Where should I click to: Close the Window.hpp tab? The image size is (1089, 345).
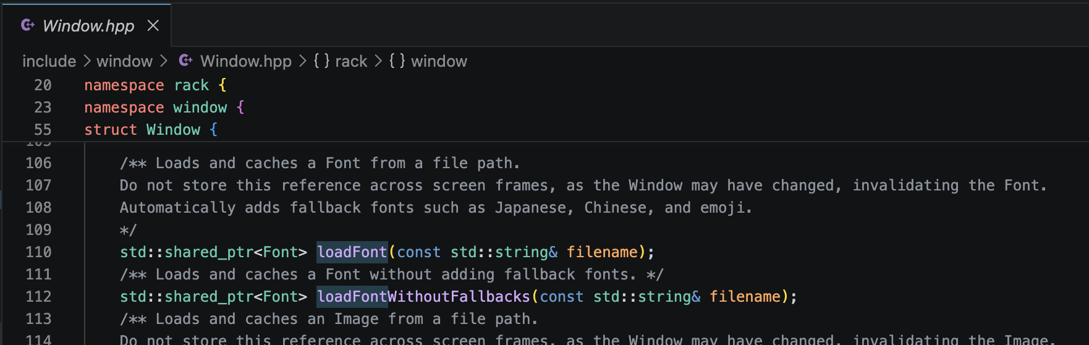(153, 25)
